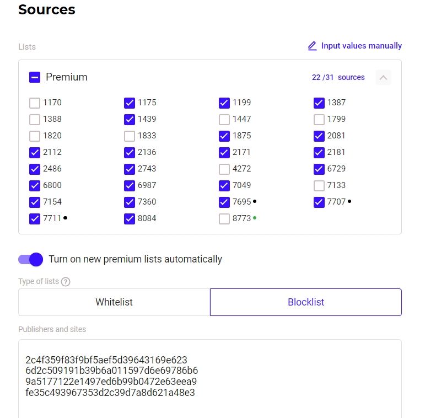Select the Blocklist tab
The image size is (425, 418).
(x=306, y=302)
